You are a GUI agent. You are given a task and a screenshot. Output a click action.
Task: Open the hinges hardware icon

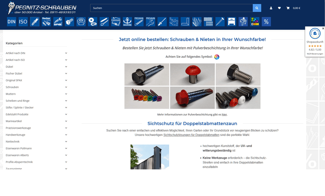pos(174,22)
